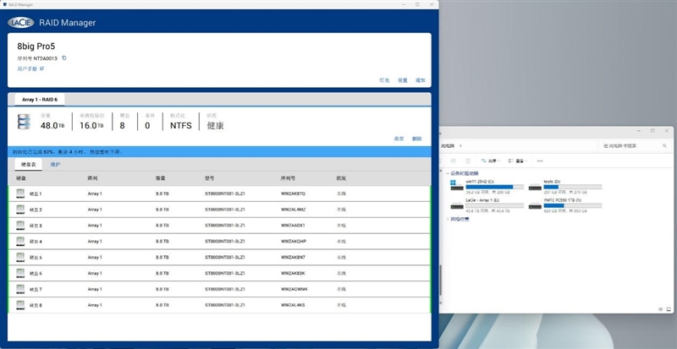
Task: Click the drive icon for 硬盘 8
Action: click(x=20, y=305)
